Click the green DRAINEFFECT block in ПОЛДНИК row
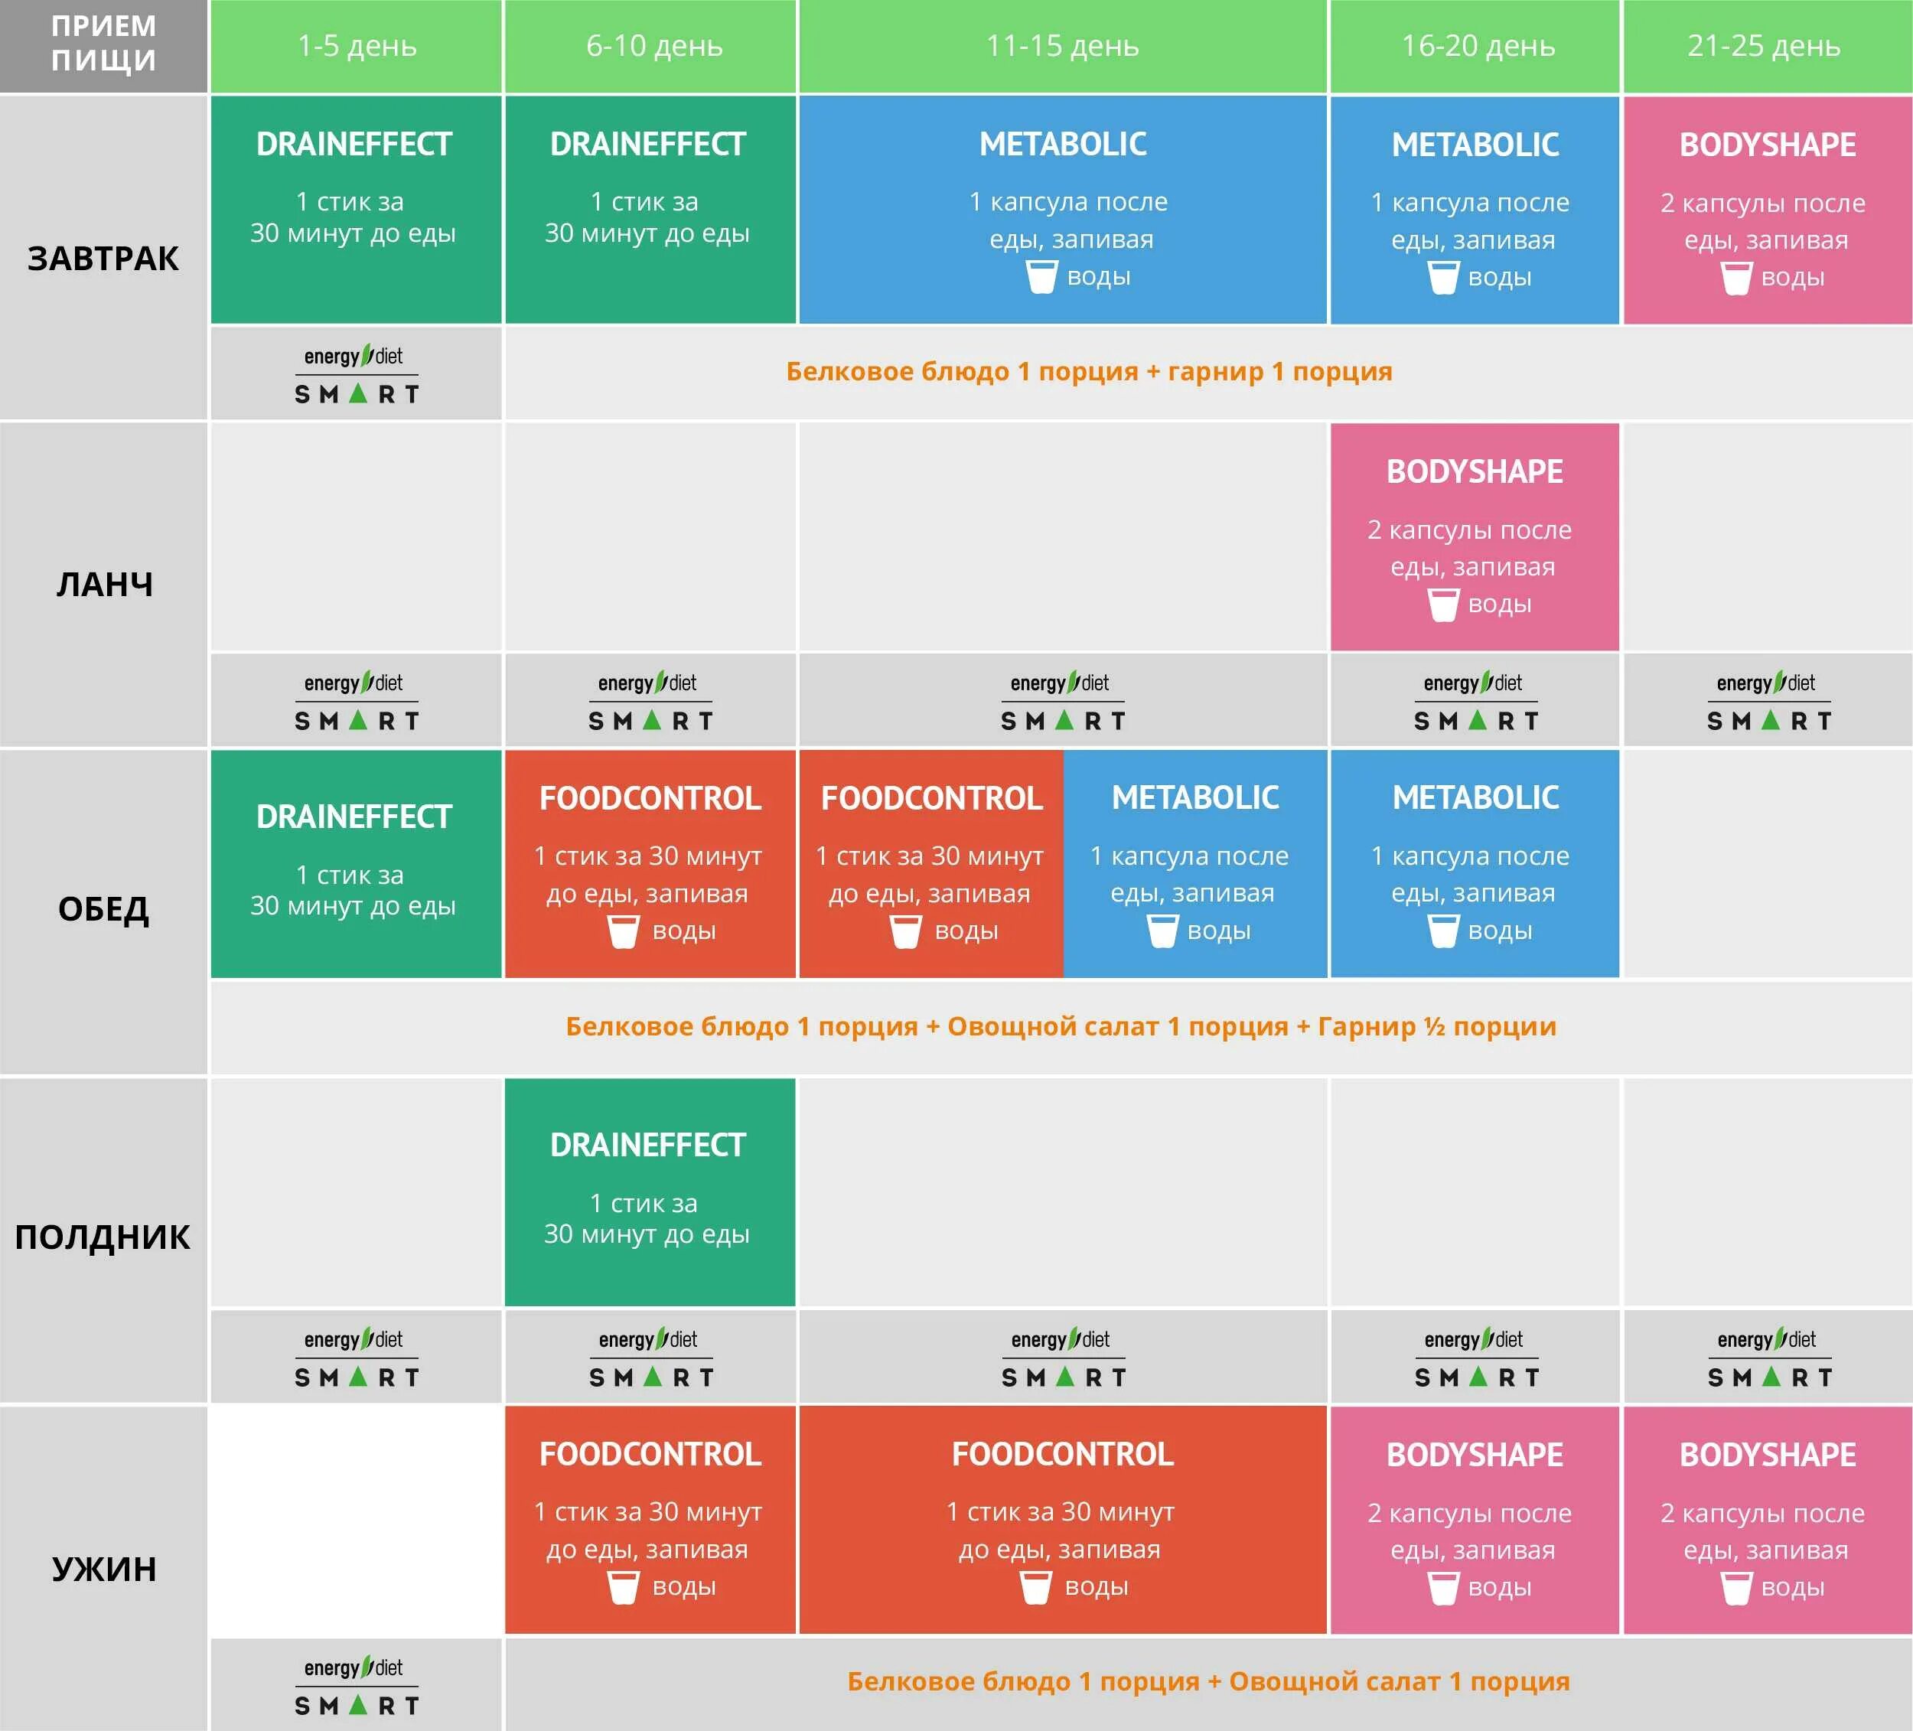 click(x=649, y=1192)
